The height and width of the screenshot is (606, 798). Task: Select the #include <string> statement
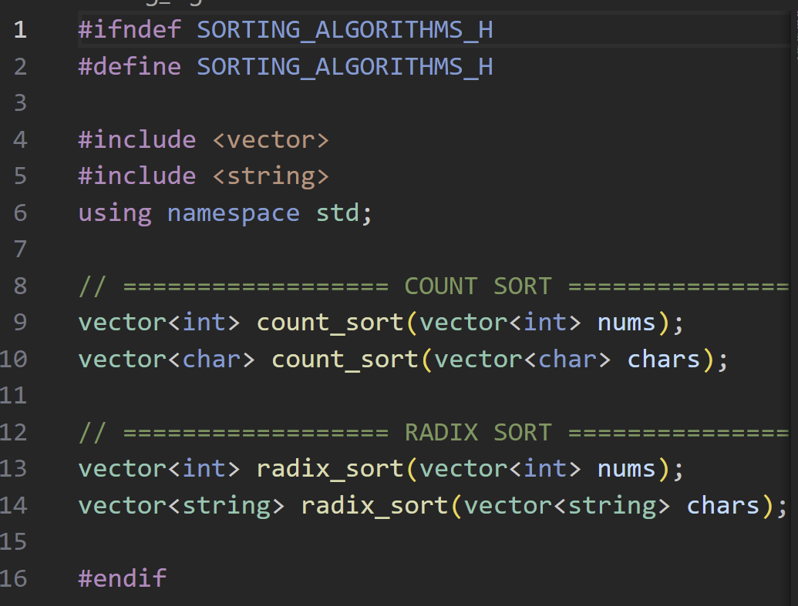(202, 176)
